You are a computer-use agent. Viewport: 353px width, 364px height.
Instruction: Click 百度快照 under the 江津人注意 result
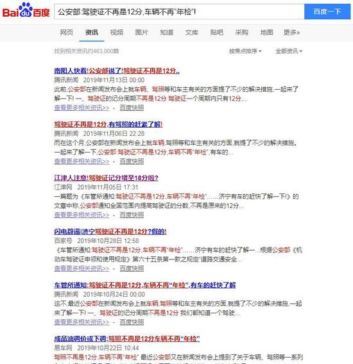(132, 215)
